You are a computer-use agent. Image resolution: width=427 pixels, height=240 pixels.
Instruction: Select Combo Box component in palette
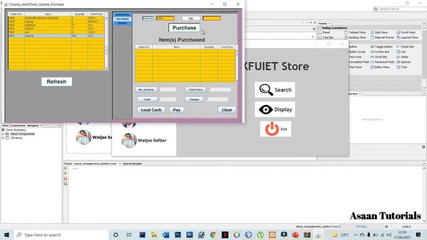pyautogui.click(x=380, y=52)
